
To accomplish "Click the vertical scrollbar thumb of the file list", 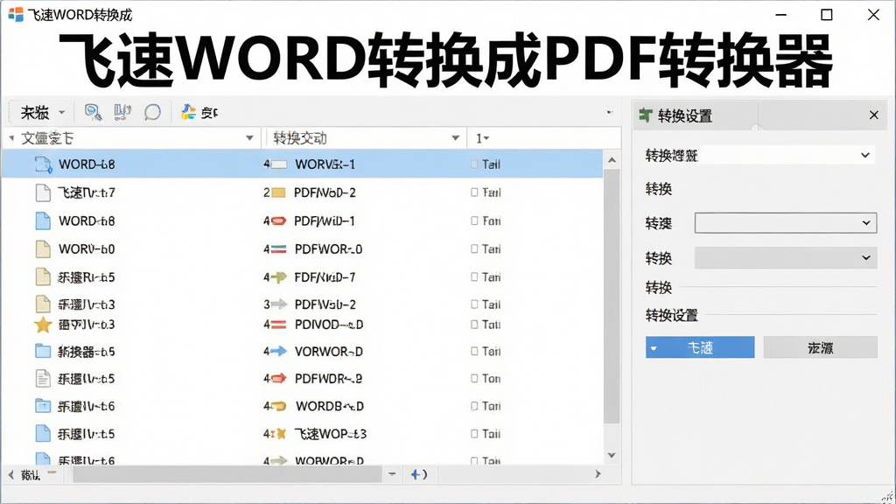I will pyautogui.click(x=612, y=296).
